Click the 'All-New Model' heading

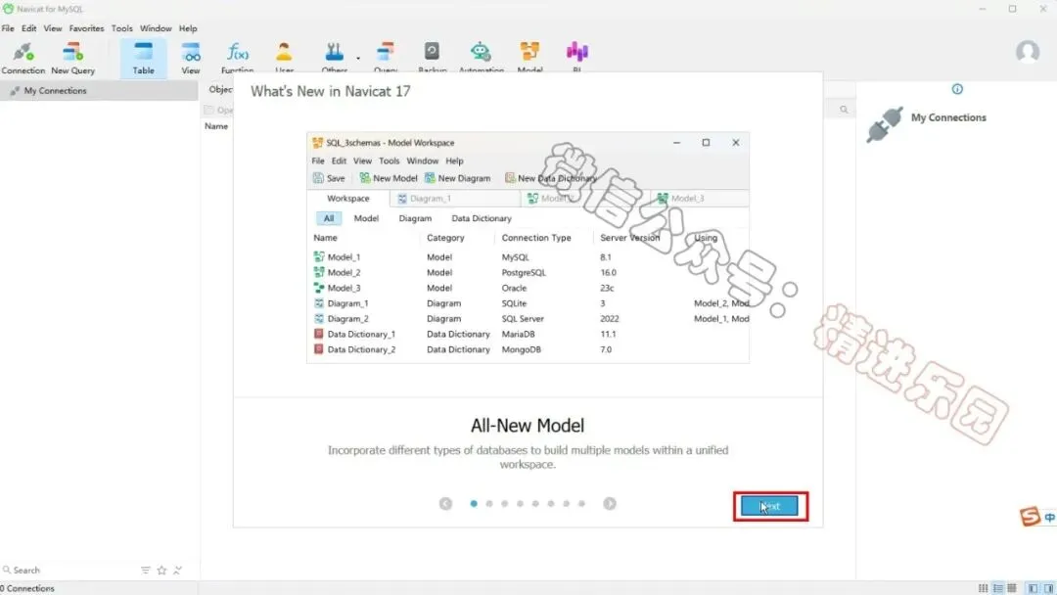click(x=528, y=425)
